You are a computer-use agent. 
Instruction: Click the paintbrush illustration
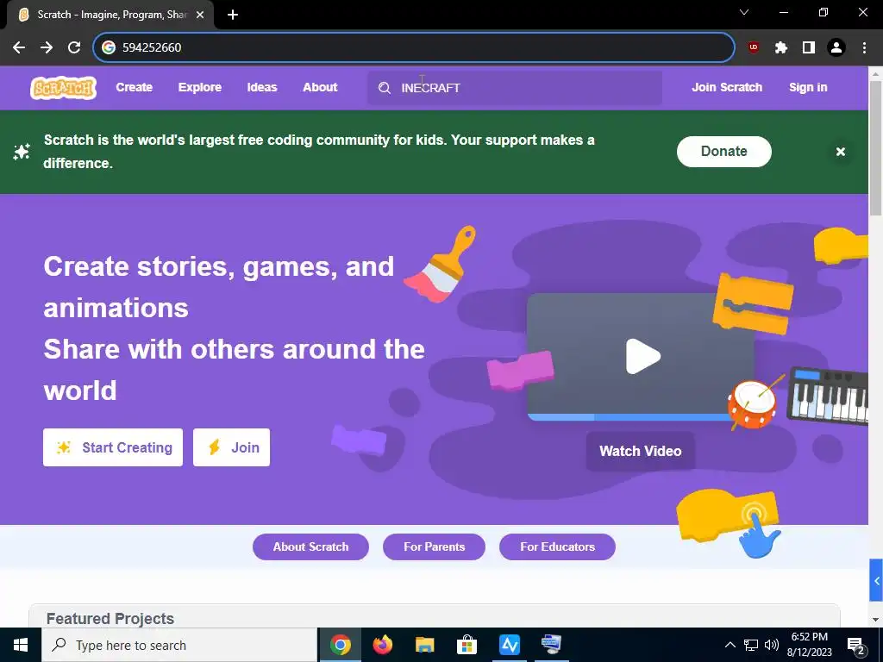(441, 264)
